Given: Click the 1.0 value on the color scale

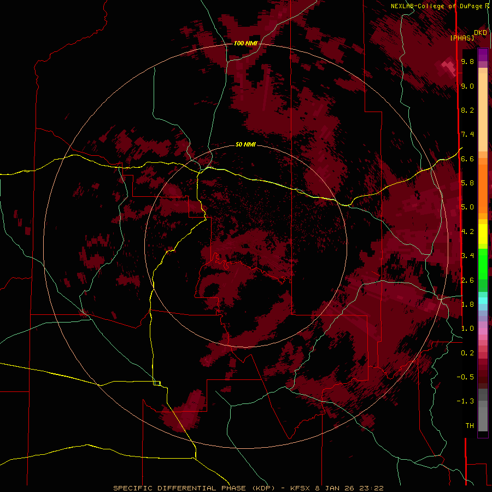Looking at the screenshot, I should [467, 329].
